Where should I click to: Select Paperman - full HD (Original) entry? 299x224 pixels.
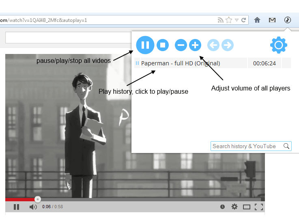click(x=181, y=63)
